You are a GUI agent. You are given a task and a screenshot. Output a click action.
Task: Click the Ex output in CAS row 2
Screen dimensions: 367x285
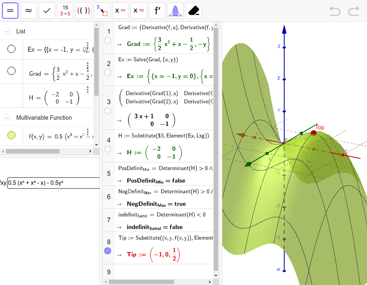170,77
